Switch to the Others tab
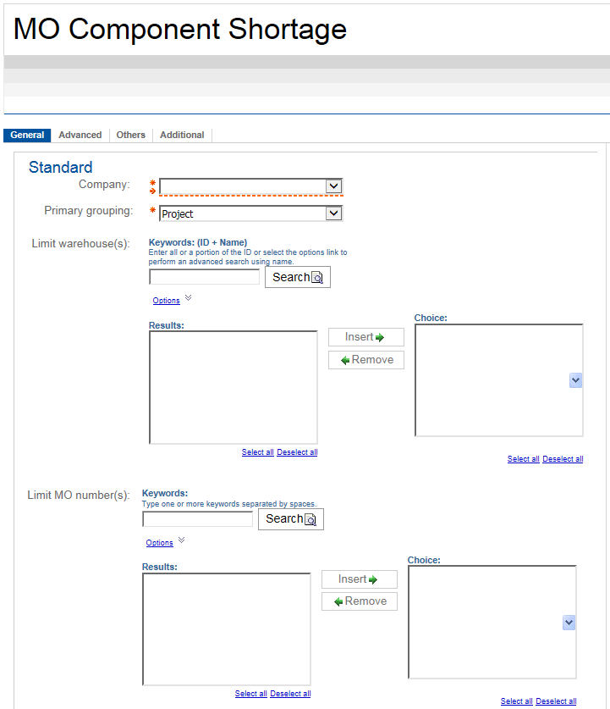Viewport: 610px width, 709px height. (x=131, y=135)
